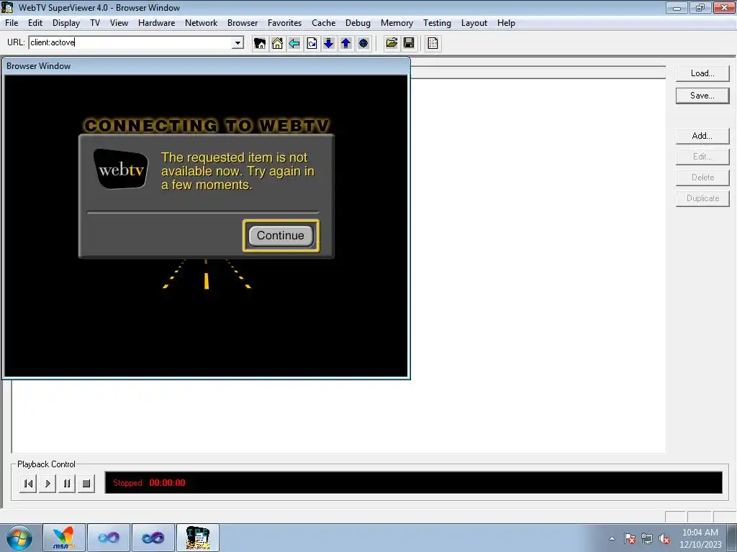
Task: Open the Browser menu
Action: tap(243, 23)
